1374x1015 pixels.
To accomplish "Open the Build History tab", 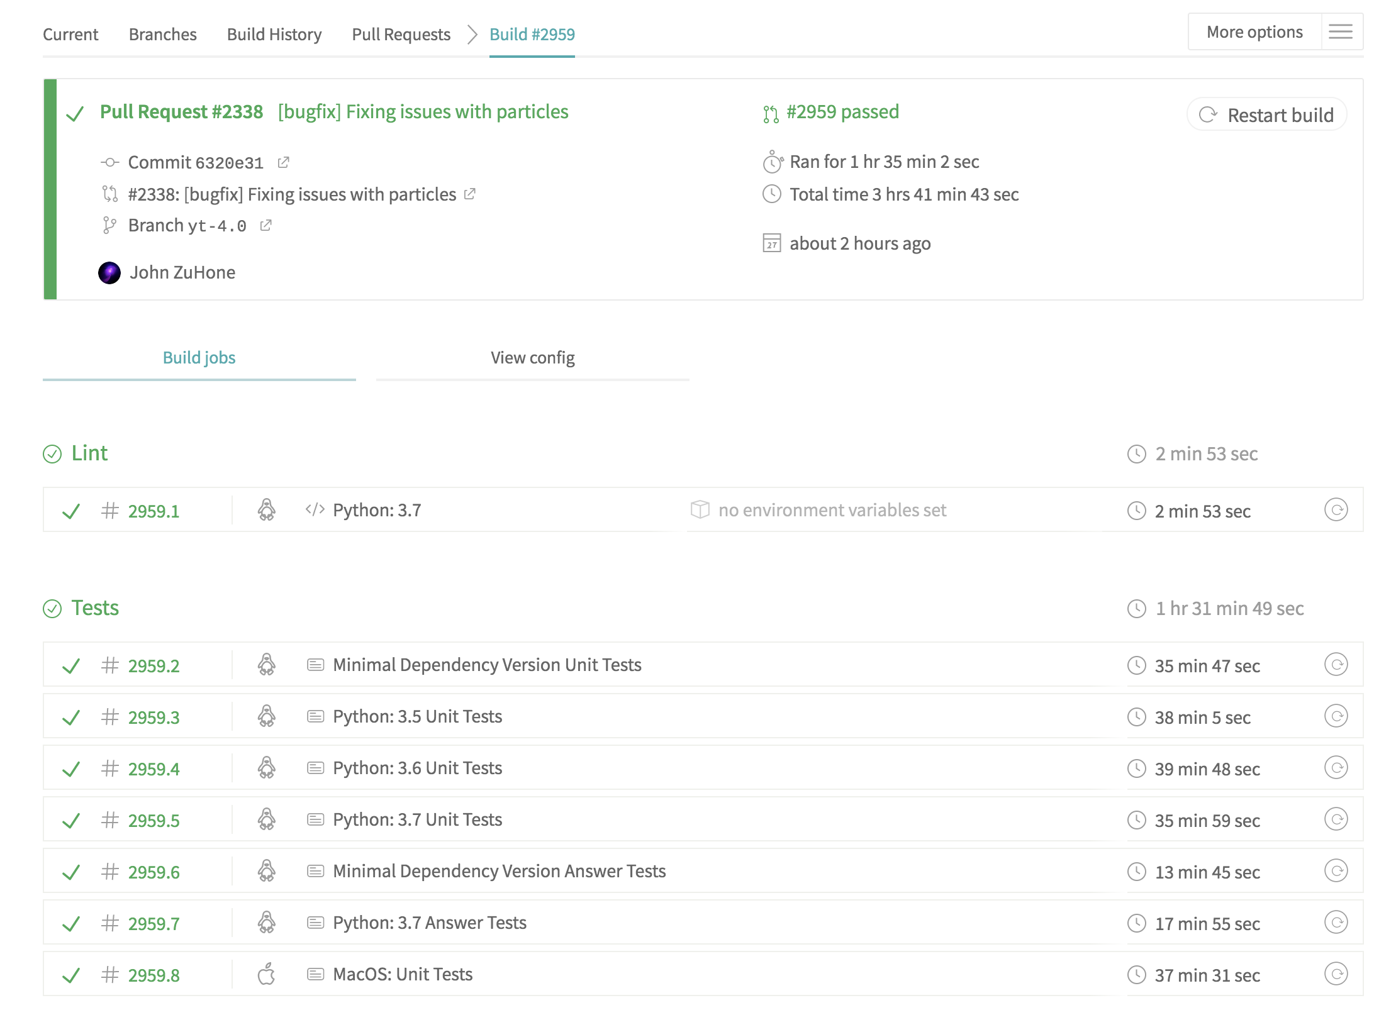I will (274, 35).
